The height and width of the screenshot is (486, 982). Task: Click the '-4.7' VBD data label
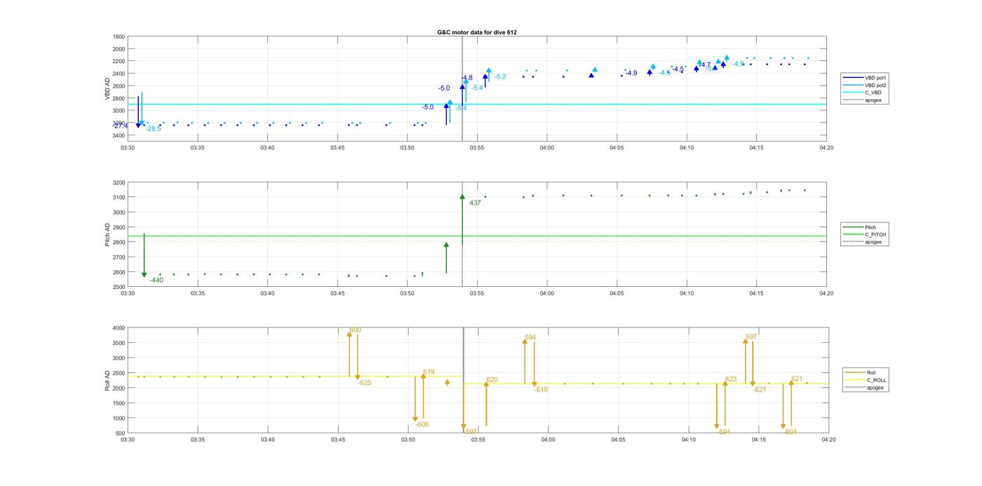[x=704, y=65]
